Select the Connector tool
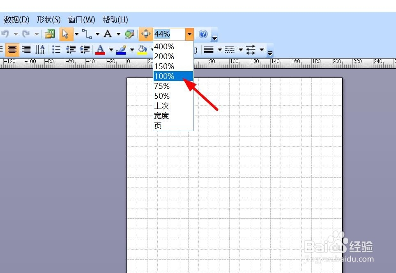This screenshot has width=396, height=273. tap(86, 34)
